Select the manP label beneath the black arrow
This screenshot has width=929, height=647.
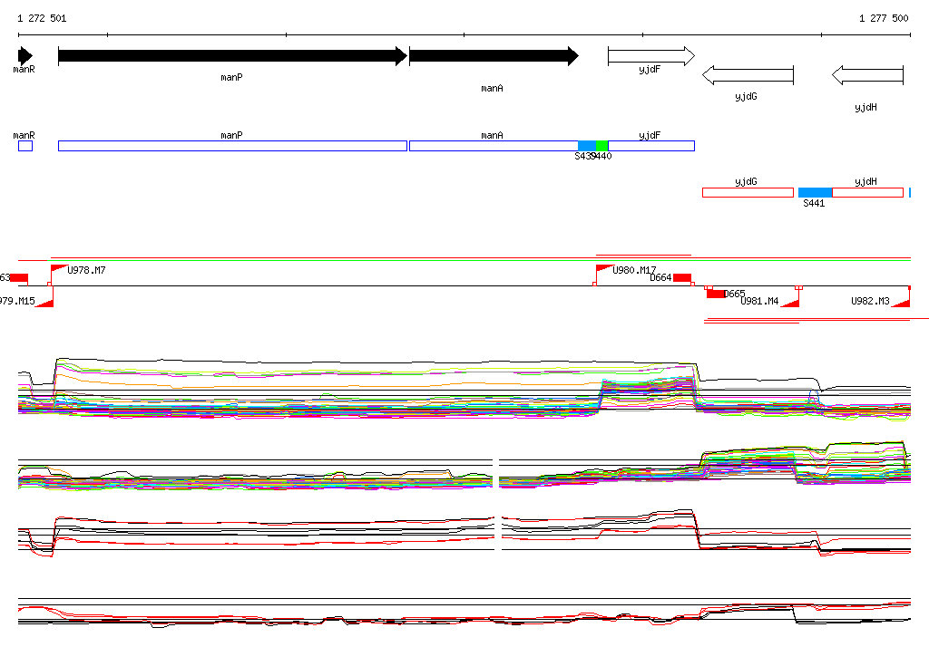231,78
